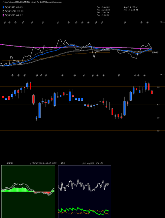
Task: Select the DOW ST: 62.65 label
Action: point(14,7)
